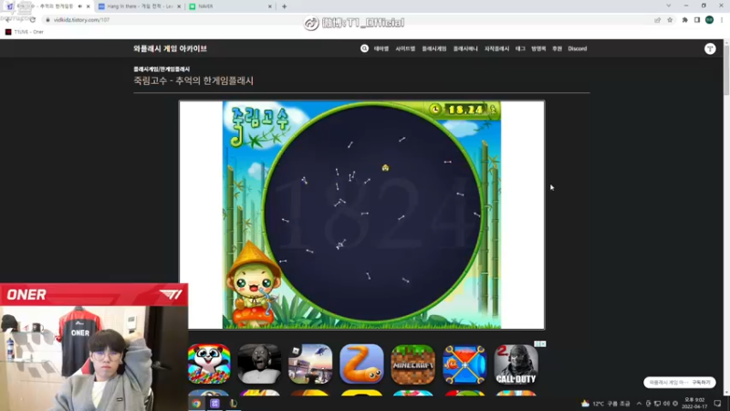Click the Call of Duty ad thumbnail

[516, 364]
